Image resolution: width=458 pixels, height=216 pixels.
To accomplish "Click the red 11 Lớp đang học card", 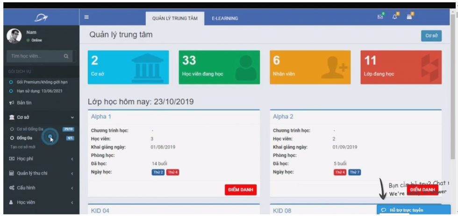I will pos(401,67).
